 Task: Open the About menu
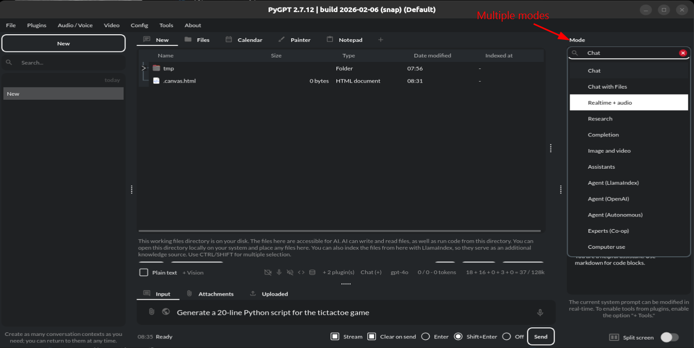click(x=193, y=25)
